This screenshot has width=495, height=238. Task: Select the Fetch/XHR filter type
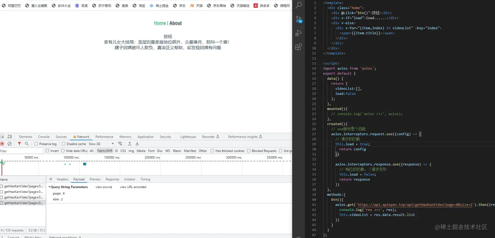point(105,151)
